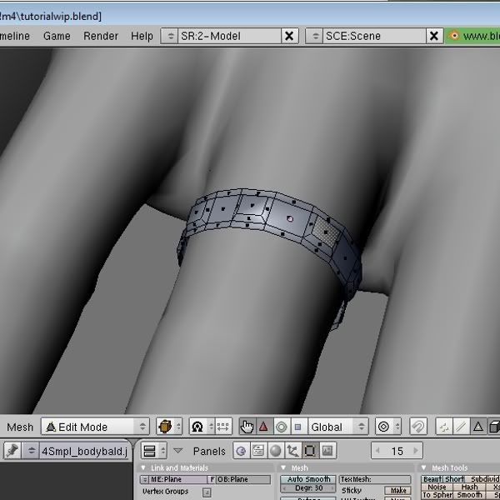Screen dimensions: 500x500
Task: Open the Render menu
Action: [101, 36]
